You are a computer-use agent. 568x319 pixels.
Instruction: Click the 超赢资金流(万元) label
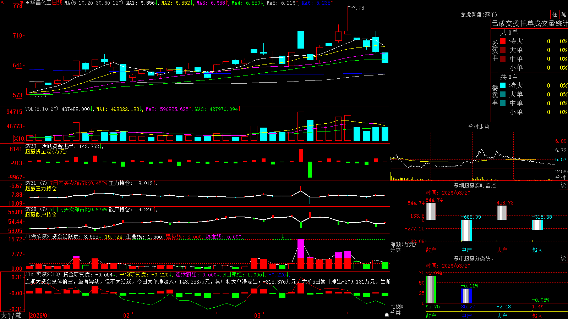46,151
